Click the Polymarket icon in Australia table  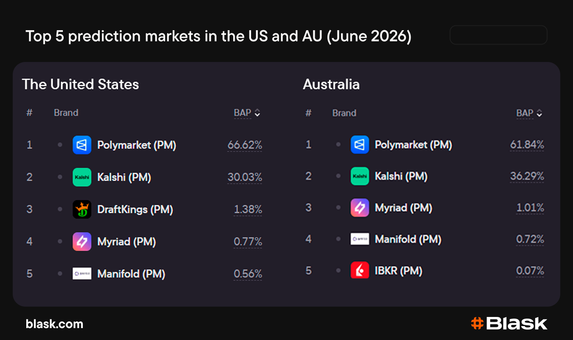pos(360,145)
